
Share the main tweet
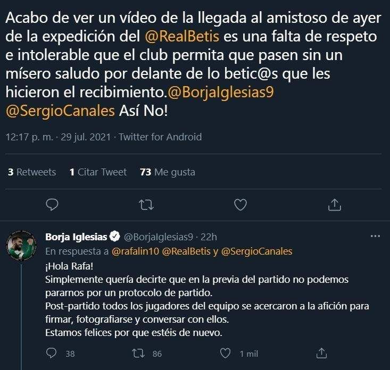[335, 204]
